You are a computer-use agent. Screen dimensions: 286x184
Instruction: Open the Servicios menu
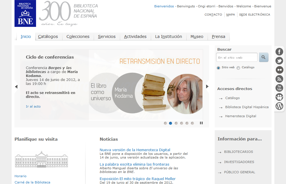click(107, 37)
